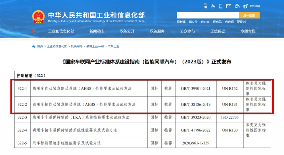284x155 pixels.
Task: Click the cell numbered 322-2
Action: (x=22, y=104)
